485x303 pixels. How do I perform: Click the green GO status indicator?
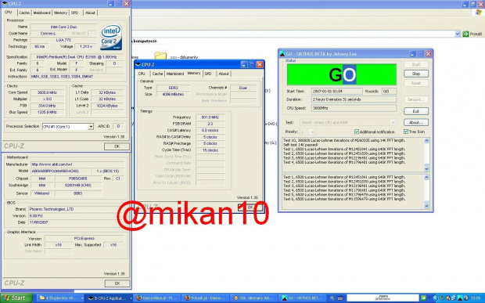[342, 74]
